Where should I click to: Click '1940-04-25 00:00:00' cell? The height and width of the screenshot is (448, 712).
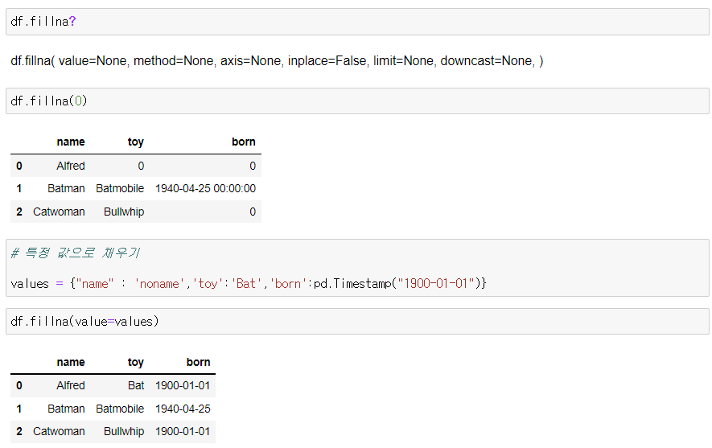pos(205,188)
